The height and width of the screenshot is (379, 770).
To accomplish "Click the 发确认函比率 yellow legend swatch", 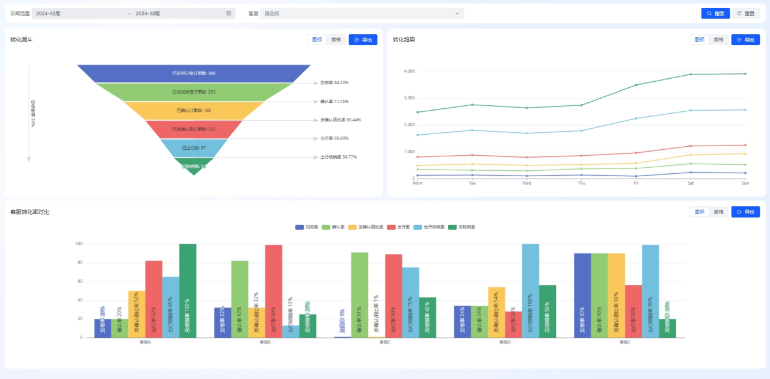I will click(352, 227).
